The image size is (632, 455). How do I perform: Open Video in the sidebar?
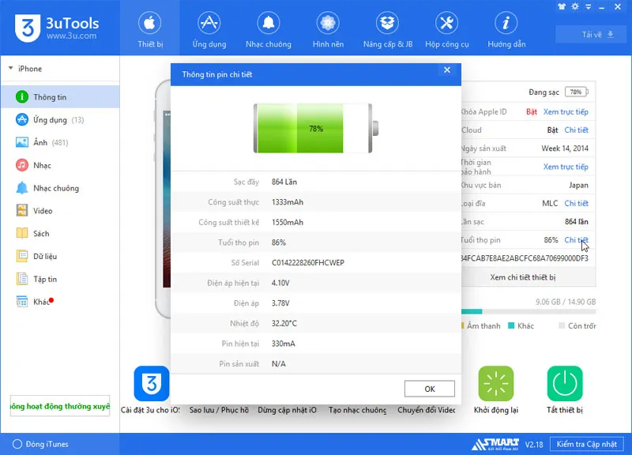tap(61, 211)
